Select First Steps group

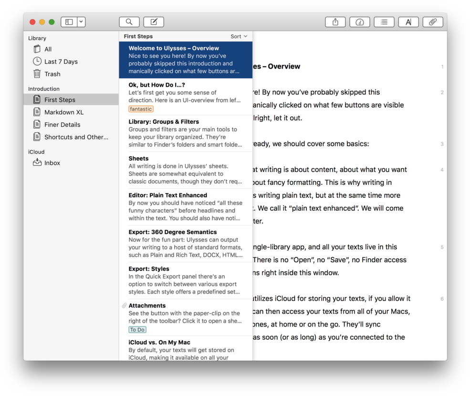[x=71, y=100]
